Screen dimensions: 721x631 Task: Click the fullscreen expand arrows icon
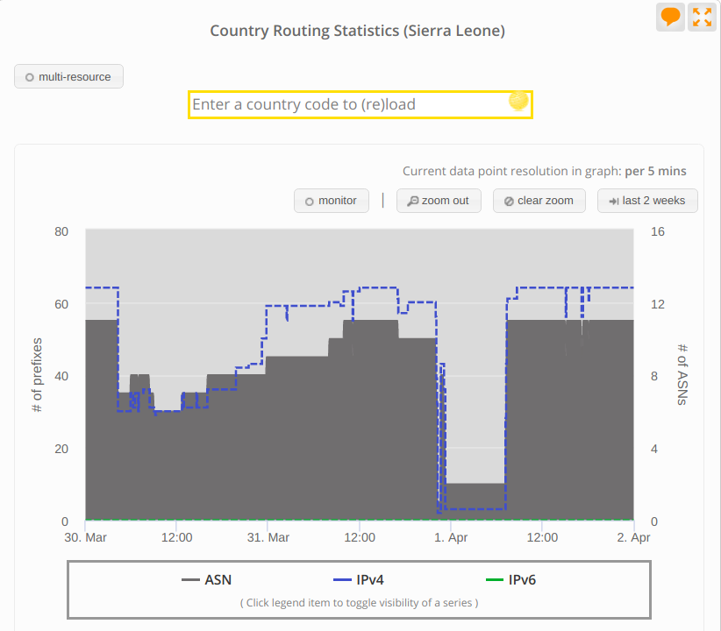tap(702, 18)
